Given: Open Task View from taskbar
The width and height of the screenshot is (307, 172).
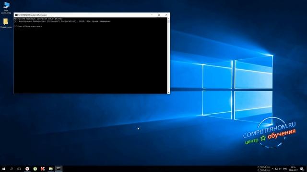Looking at the screenshot, I should (x=19, y=169).
